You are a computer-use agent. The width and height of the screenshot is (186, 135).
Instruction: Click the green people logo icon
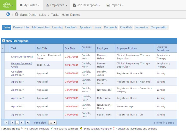pyautogui.click(x=7, y=5)
